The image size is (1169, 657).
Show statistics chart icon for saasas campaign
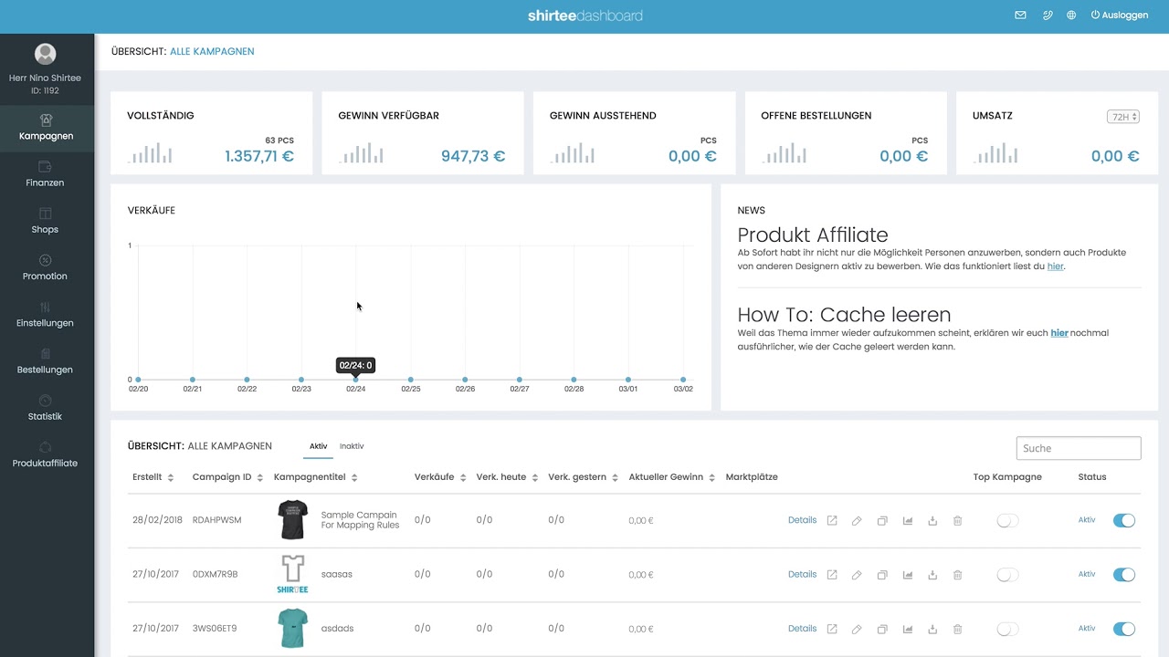click(908, 575)
